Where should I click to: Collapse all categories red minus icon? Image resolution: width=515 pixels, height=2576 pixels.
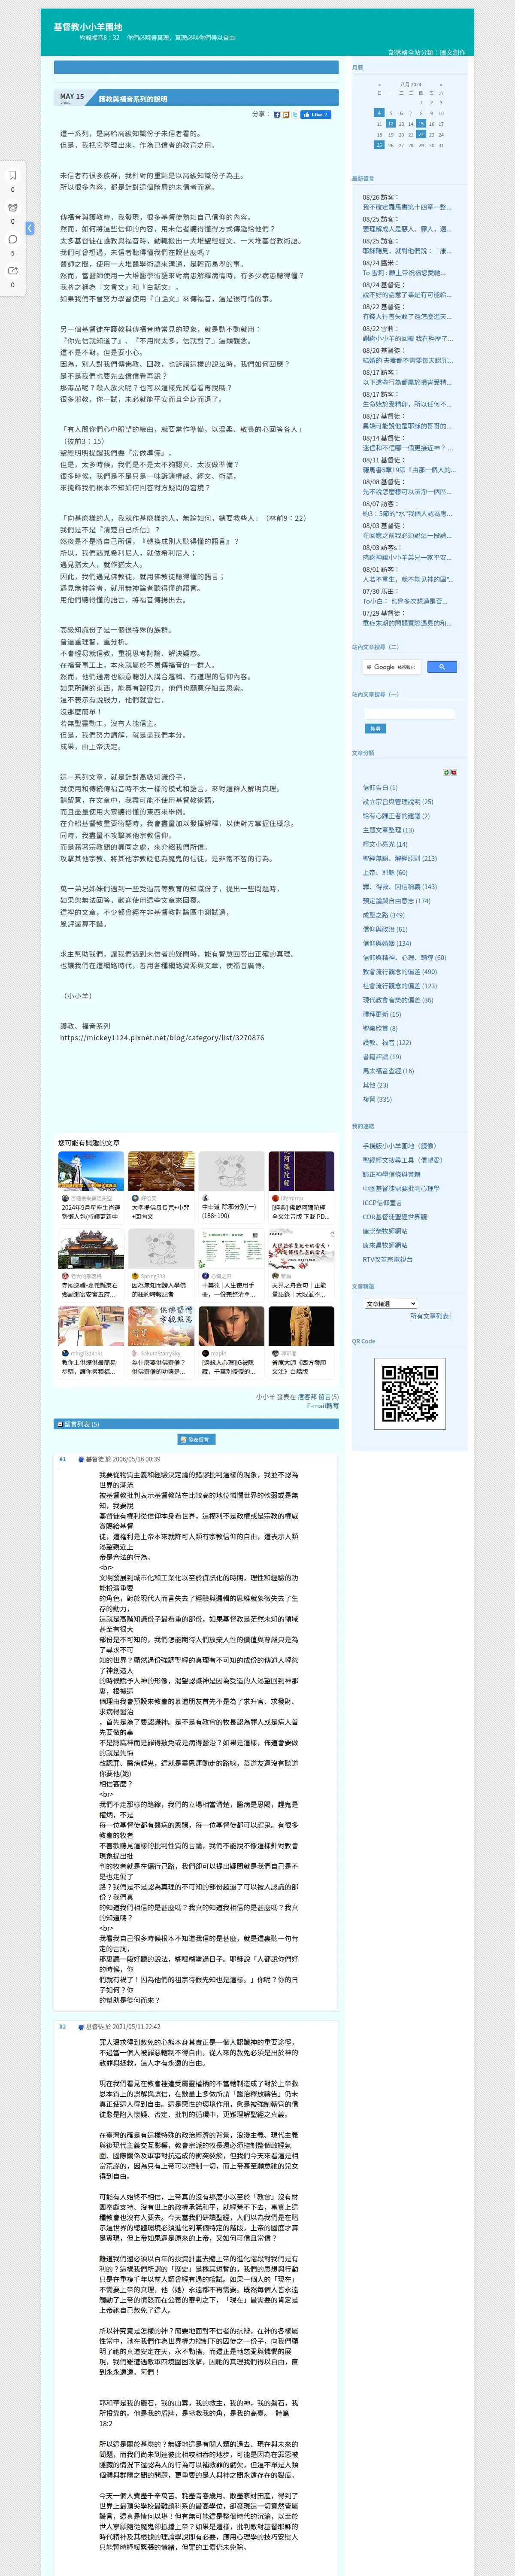pyautogui.click(x=454, y=772)
